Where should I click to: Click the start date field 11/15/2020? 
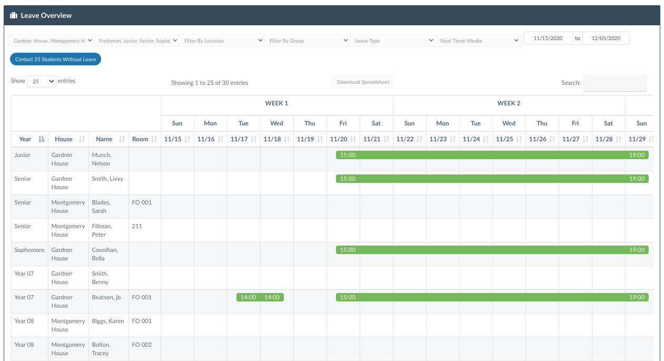(x=548, y=38)
